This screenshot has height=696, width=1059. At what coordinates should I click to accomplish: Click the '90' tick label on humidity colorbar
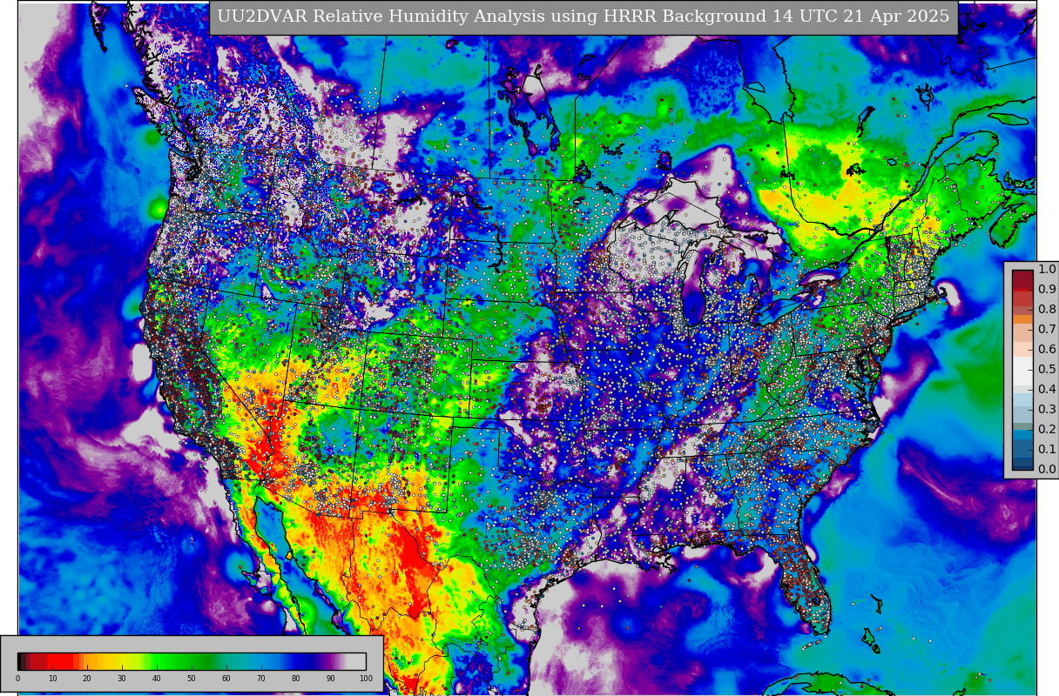(x=331, y=679)
